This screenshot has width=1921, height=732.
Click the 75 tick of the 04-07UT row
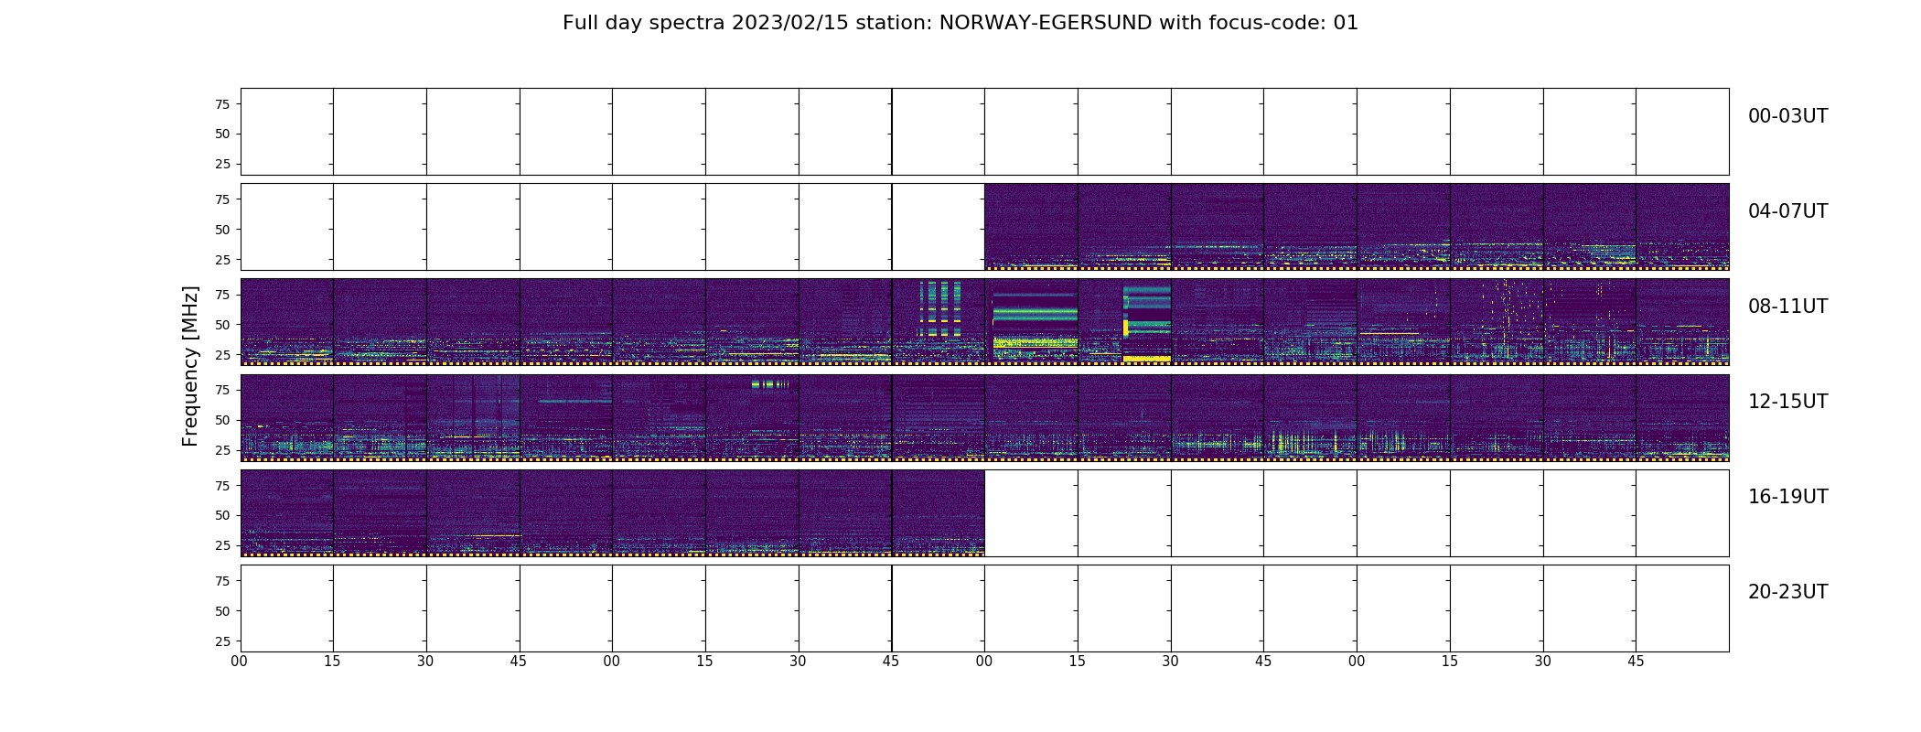[x=221, y=199]
